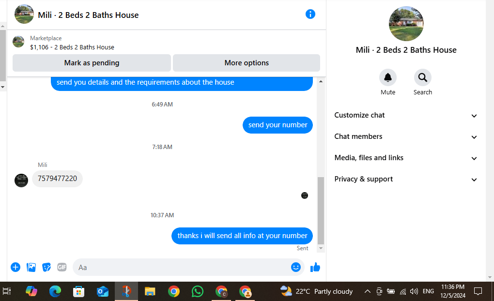Attach a photo using the image icon
Image resolution: width=494 pixels, height=301 pixels.
pos(31,267)
